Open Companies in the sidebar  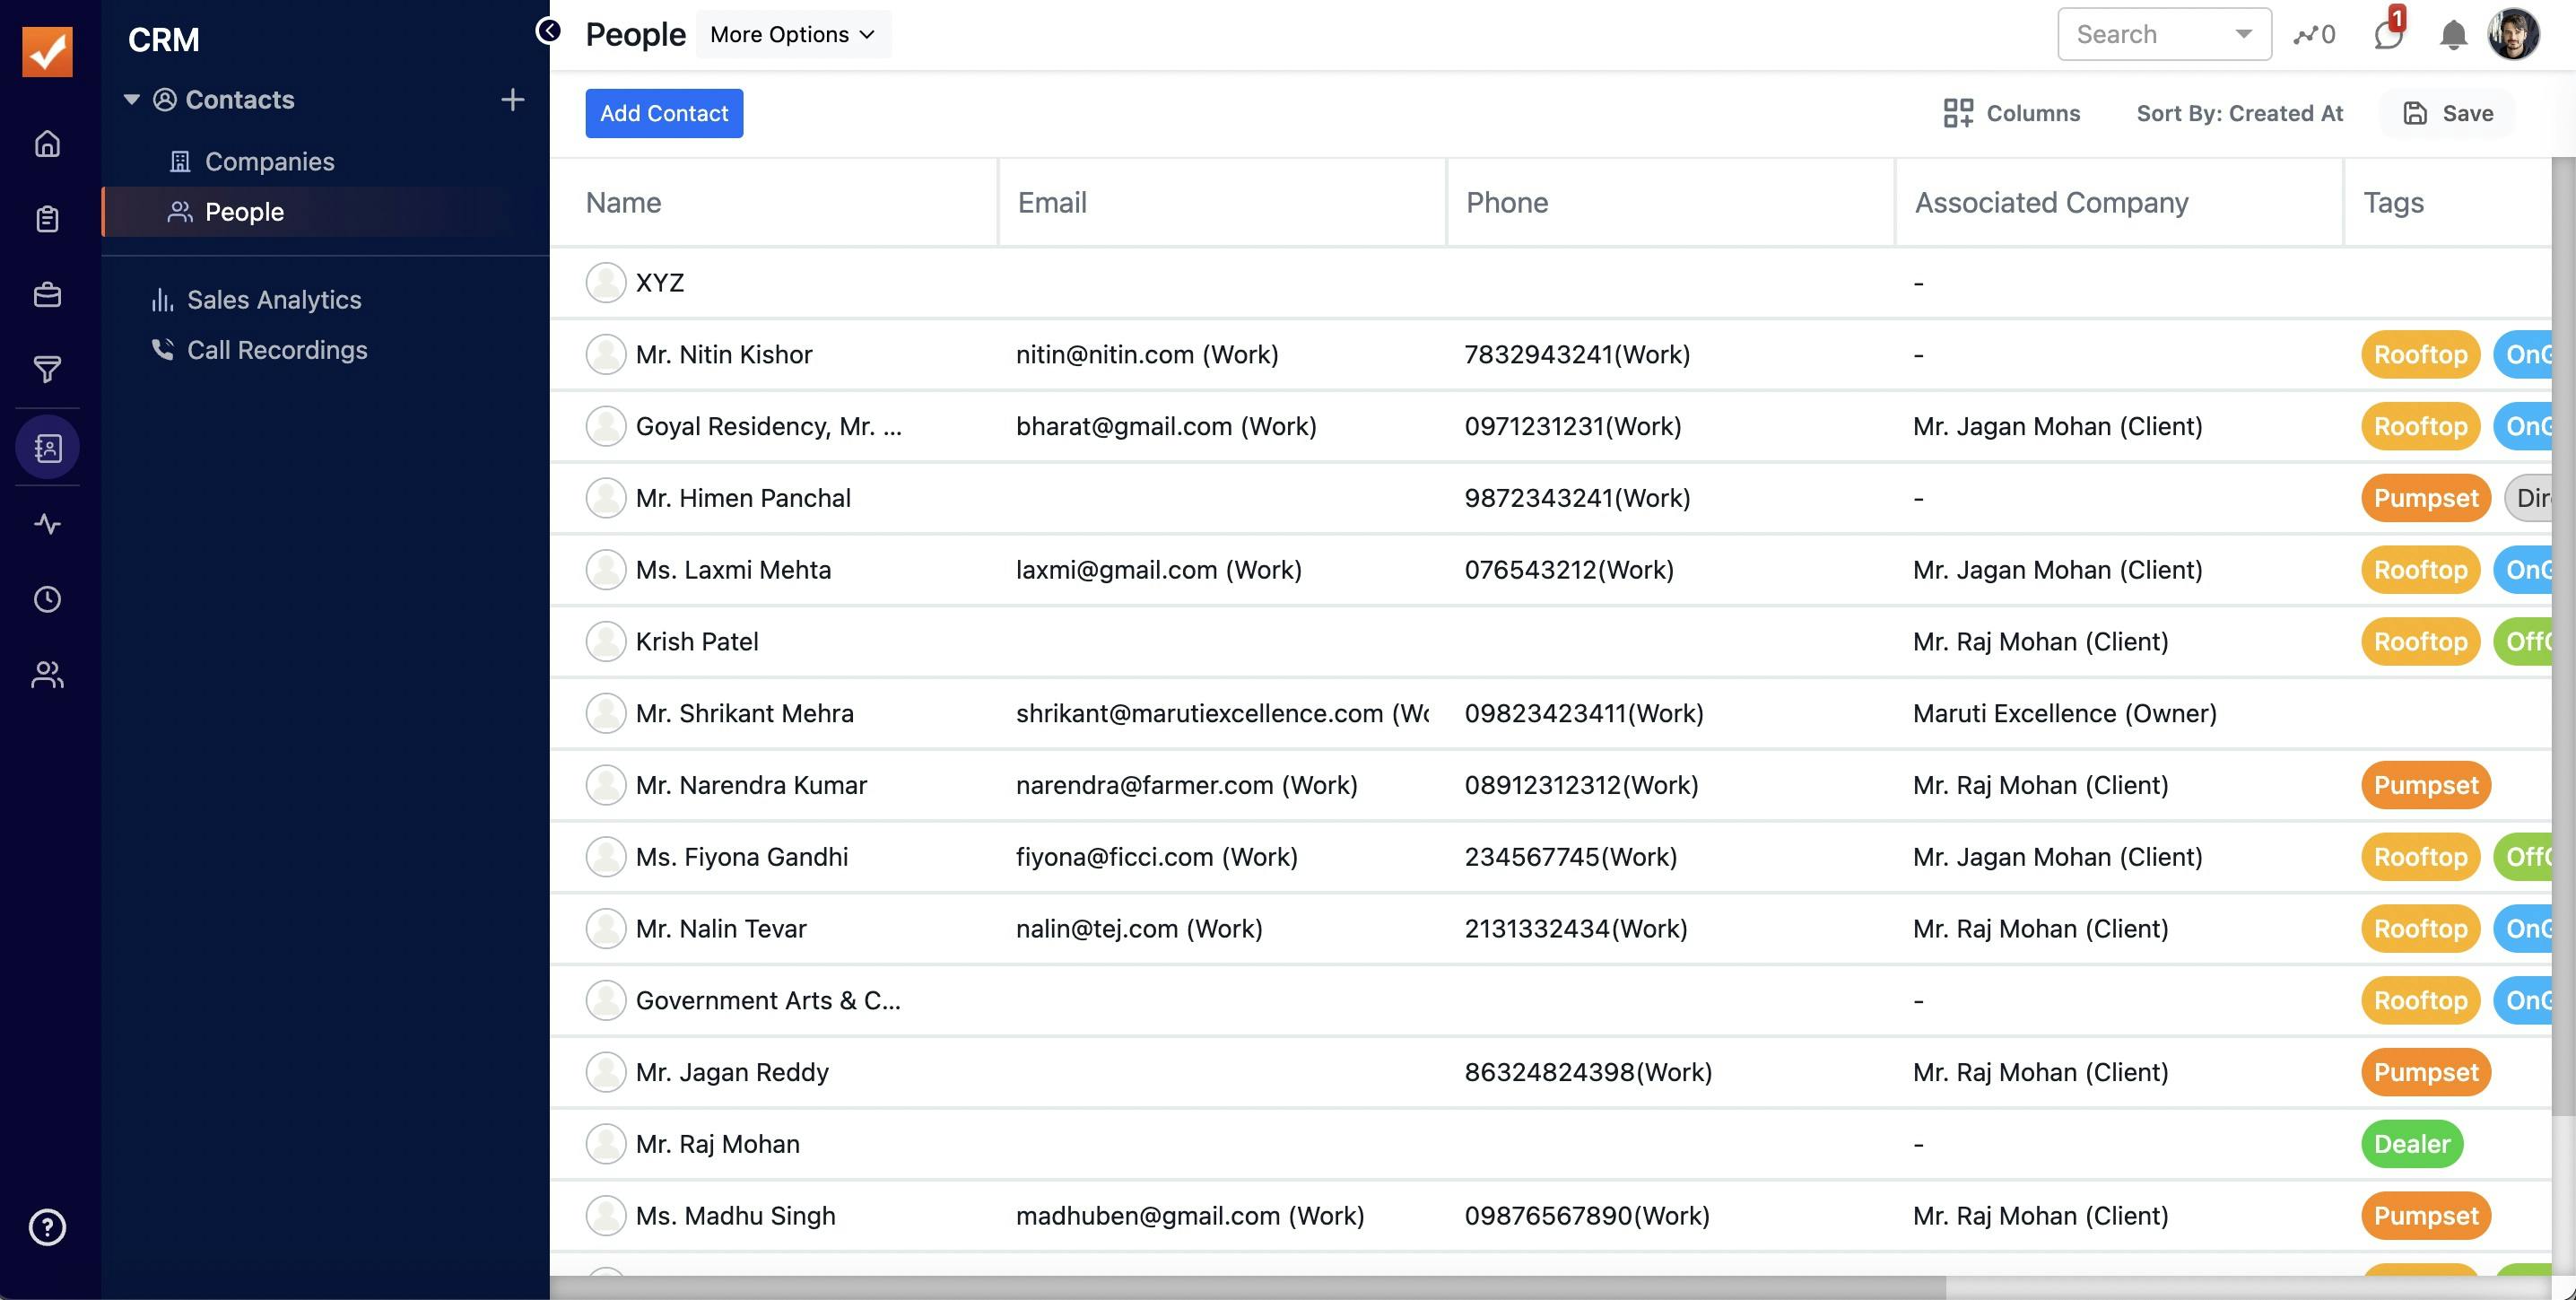click(269, 161)
